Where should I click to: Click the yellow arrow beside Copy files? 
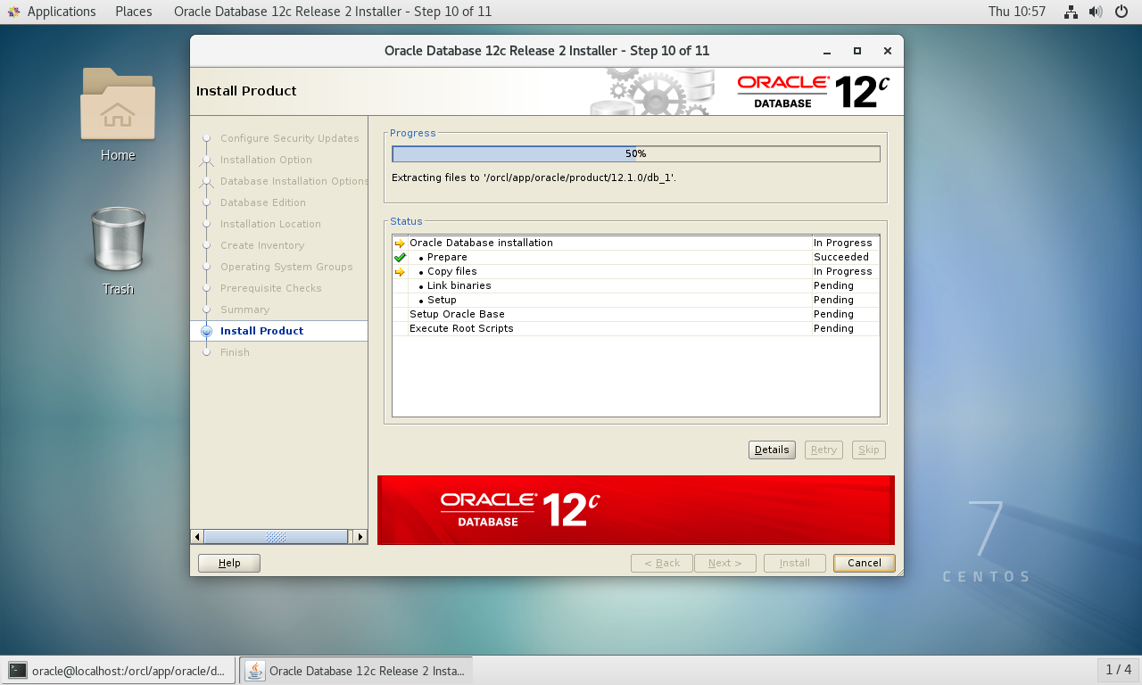(400, 271)
